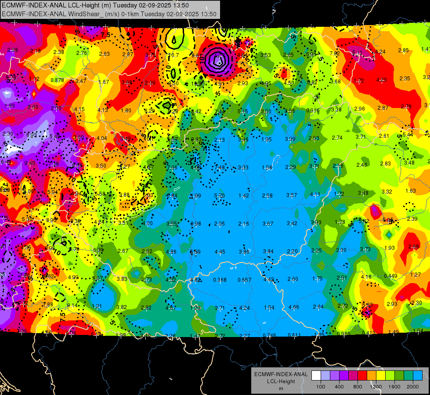Click the grid value 9.40

[29, 163]
